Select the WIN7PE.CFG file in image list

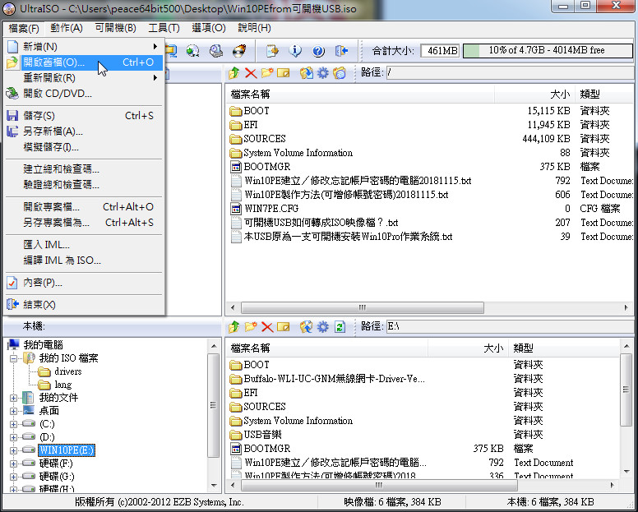271,209
